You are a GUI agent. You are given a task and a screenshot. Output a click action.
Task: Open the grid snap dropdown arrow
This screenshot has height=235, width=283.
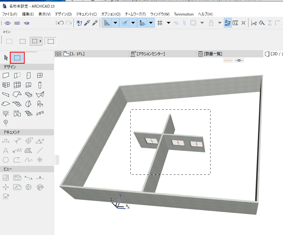coord(168,23)
